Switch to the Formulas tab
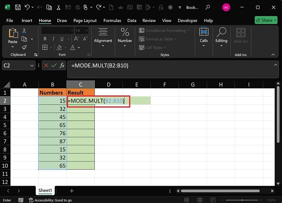The width and height of the screenshot is (282, 203). pos(112,20)
